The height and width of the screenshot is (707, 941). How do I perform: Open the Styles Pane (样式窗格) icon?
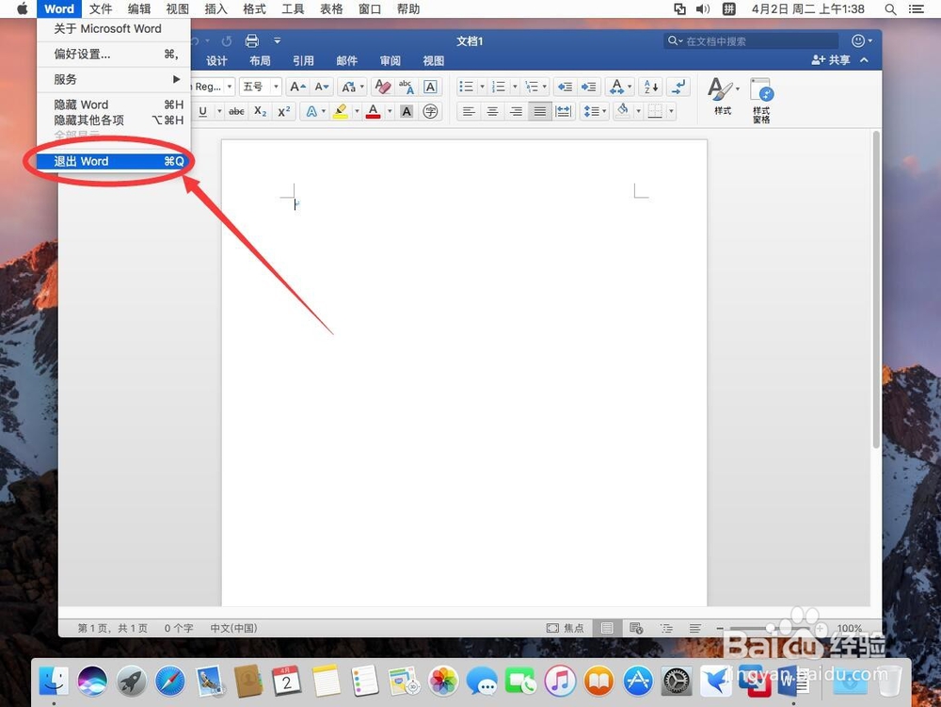(x=761, y=100)
